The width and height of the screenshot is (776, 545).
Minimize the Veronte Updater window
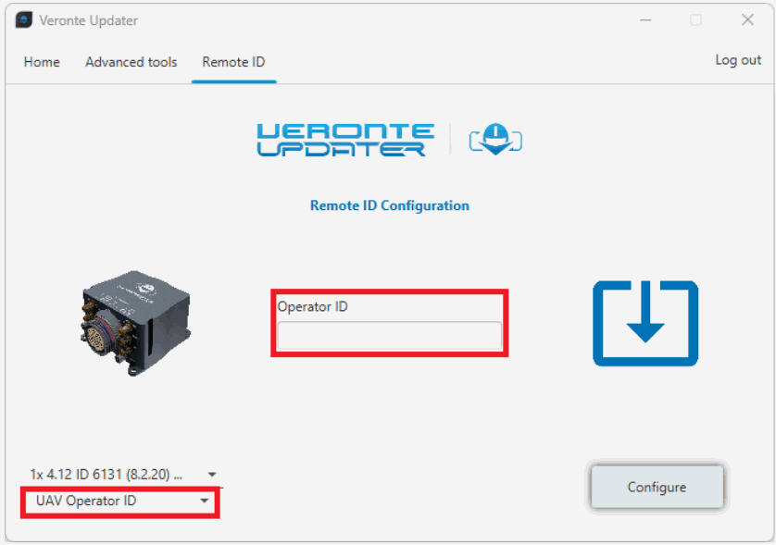coord(644,20)
